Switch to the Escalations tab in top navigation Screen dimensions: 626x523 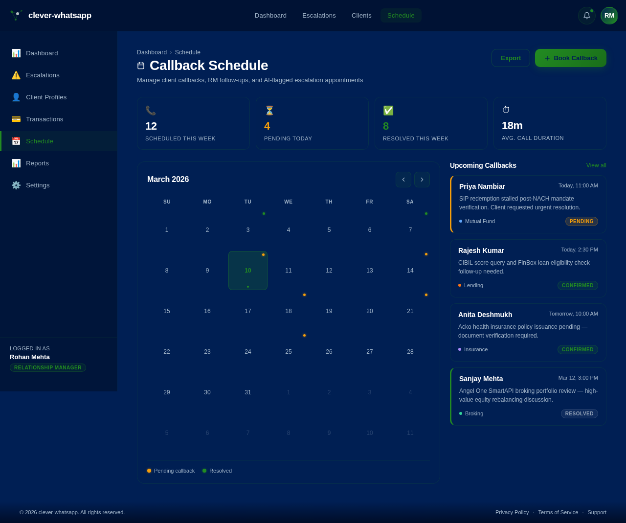point(319,15)
